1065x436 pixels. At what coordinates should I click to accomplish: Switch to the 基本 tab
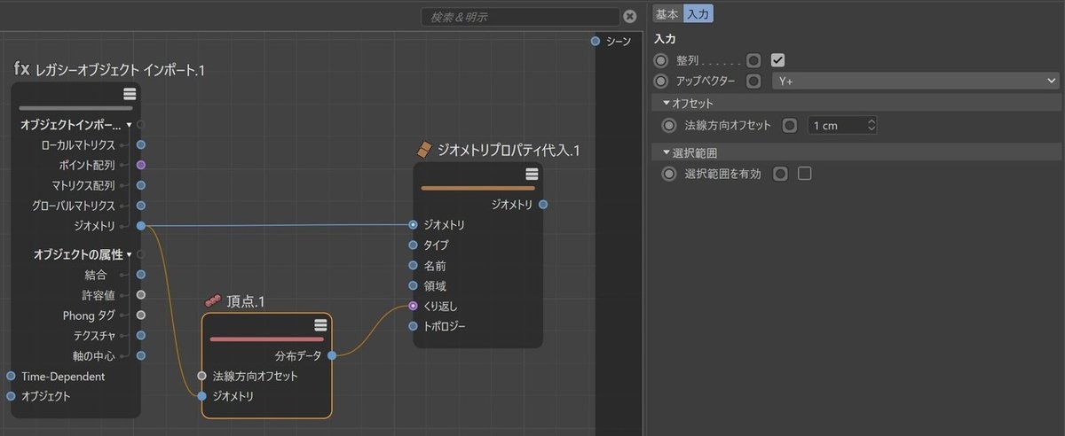click(x=667, y=14)
